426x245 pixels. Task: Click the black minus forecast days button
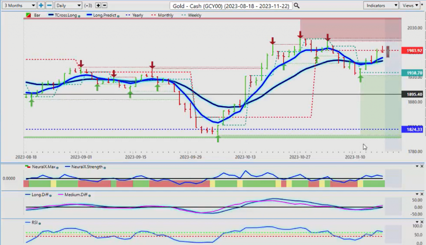coord(104,5)
